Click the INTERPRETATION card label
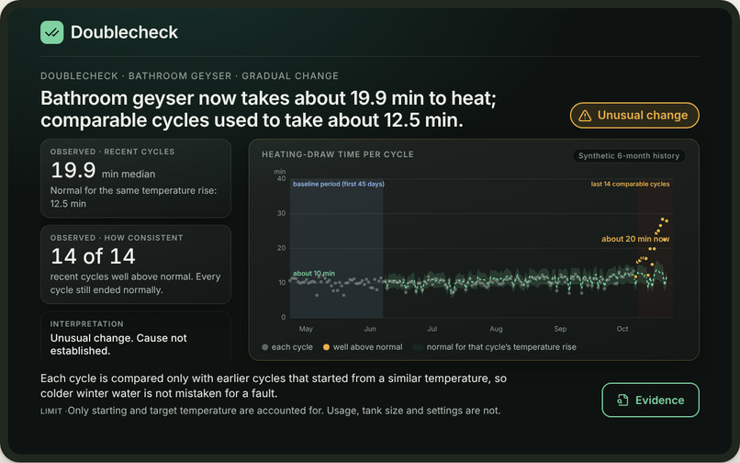 [x=87, y=323]
